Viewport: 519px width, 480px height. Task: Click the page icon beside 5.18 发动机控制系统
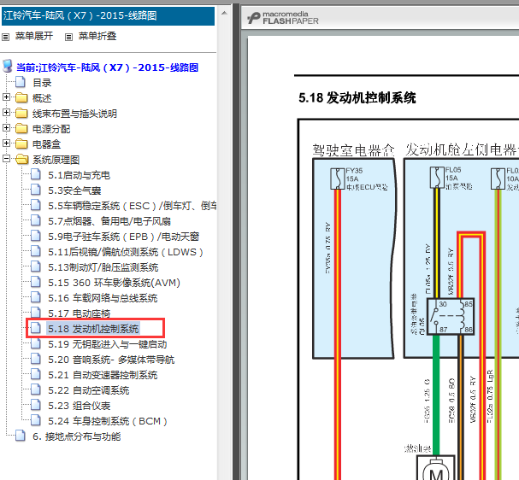(x=36, y=328)
